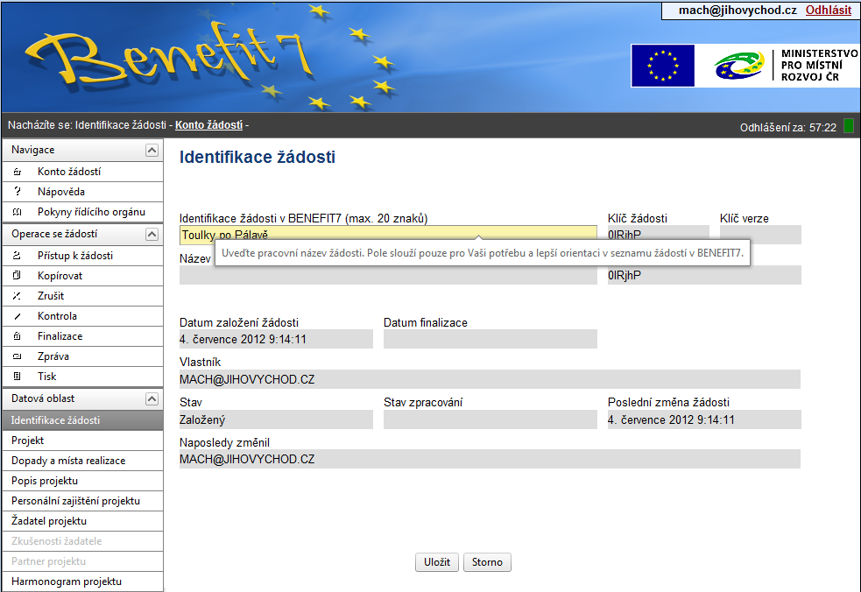Open Pokyny řídícího orgánu item
Viewport: 861px width, 592px height.
coord(83,212)
